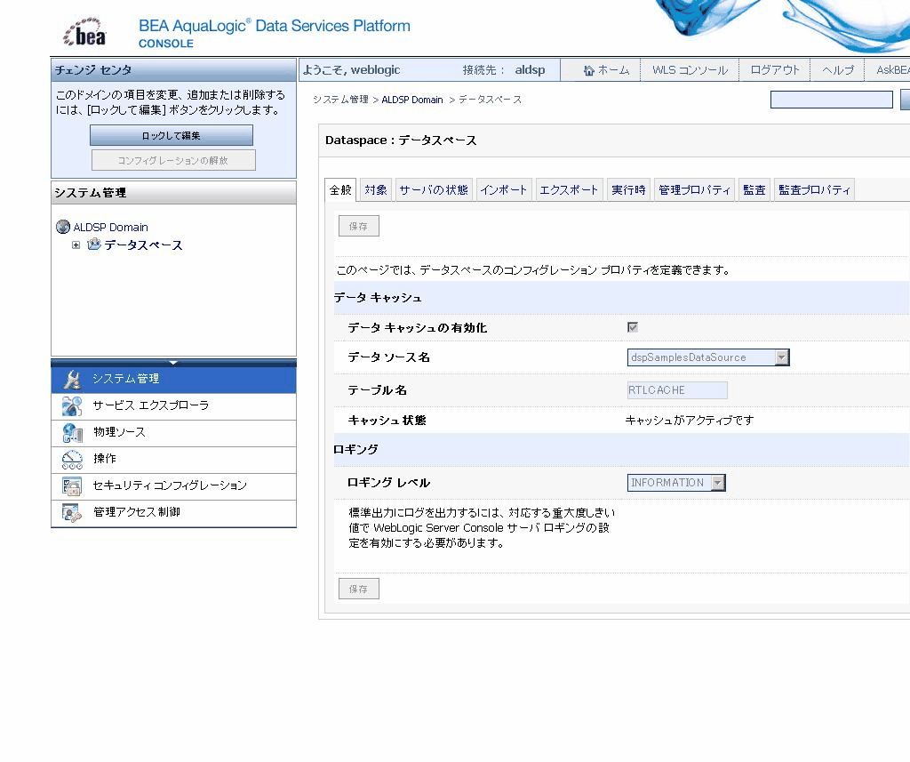The height and width of the screenshot is (762, 910).
Task: Click the ロギング section header
Action: point(355,450)
